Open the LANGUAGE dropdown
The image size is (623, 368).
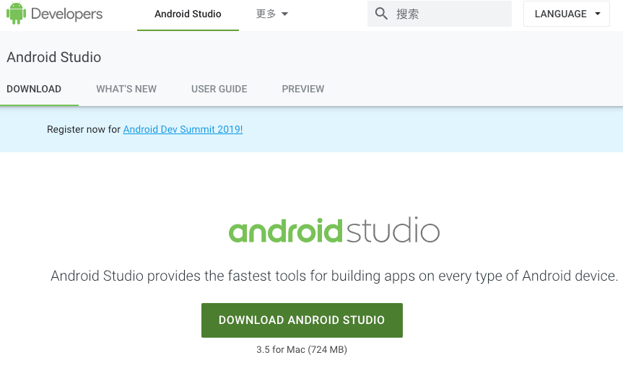[567, 14]
